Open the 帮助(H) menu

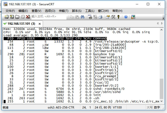[x=117, y=11]
